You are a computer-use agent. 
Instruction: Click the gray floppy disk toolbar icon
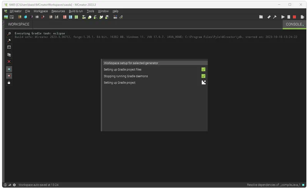tap(57, 17)
